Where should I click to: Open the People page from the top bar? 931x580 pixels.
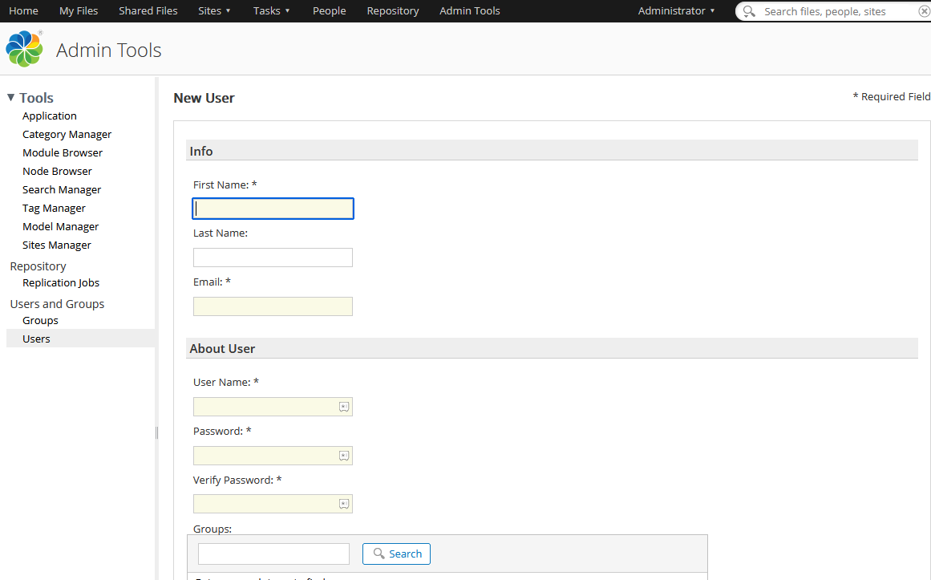click(329, 10)
